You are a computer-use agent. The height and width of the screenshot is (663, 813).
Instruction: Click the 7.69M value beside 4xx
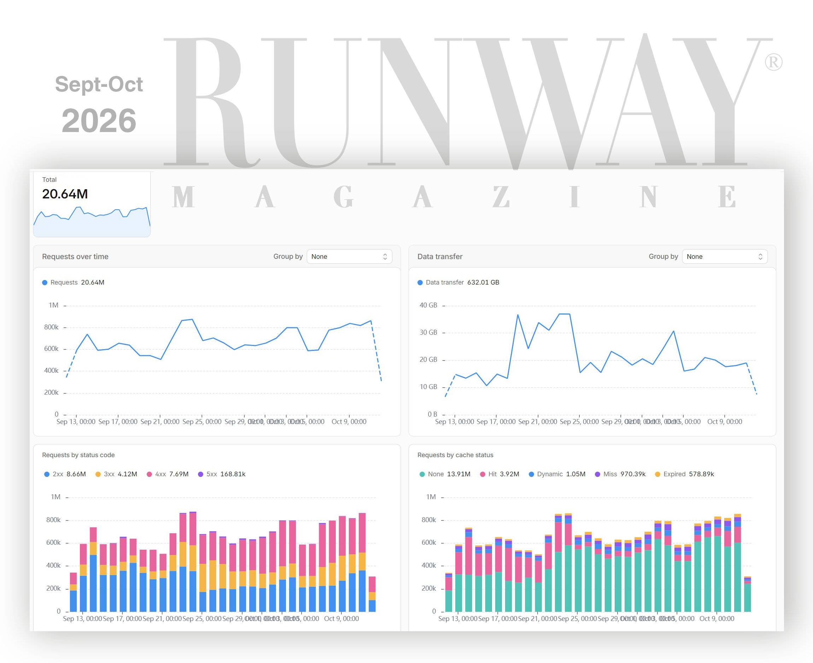179,474
